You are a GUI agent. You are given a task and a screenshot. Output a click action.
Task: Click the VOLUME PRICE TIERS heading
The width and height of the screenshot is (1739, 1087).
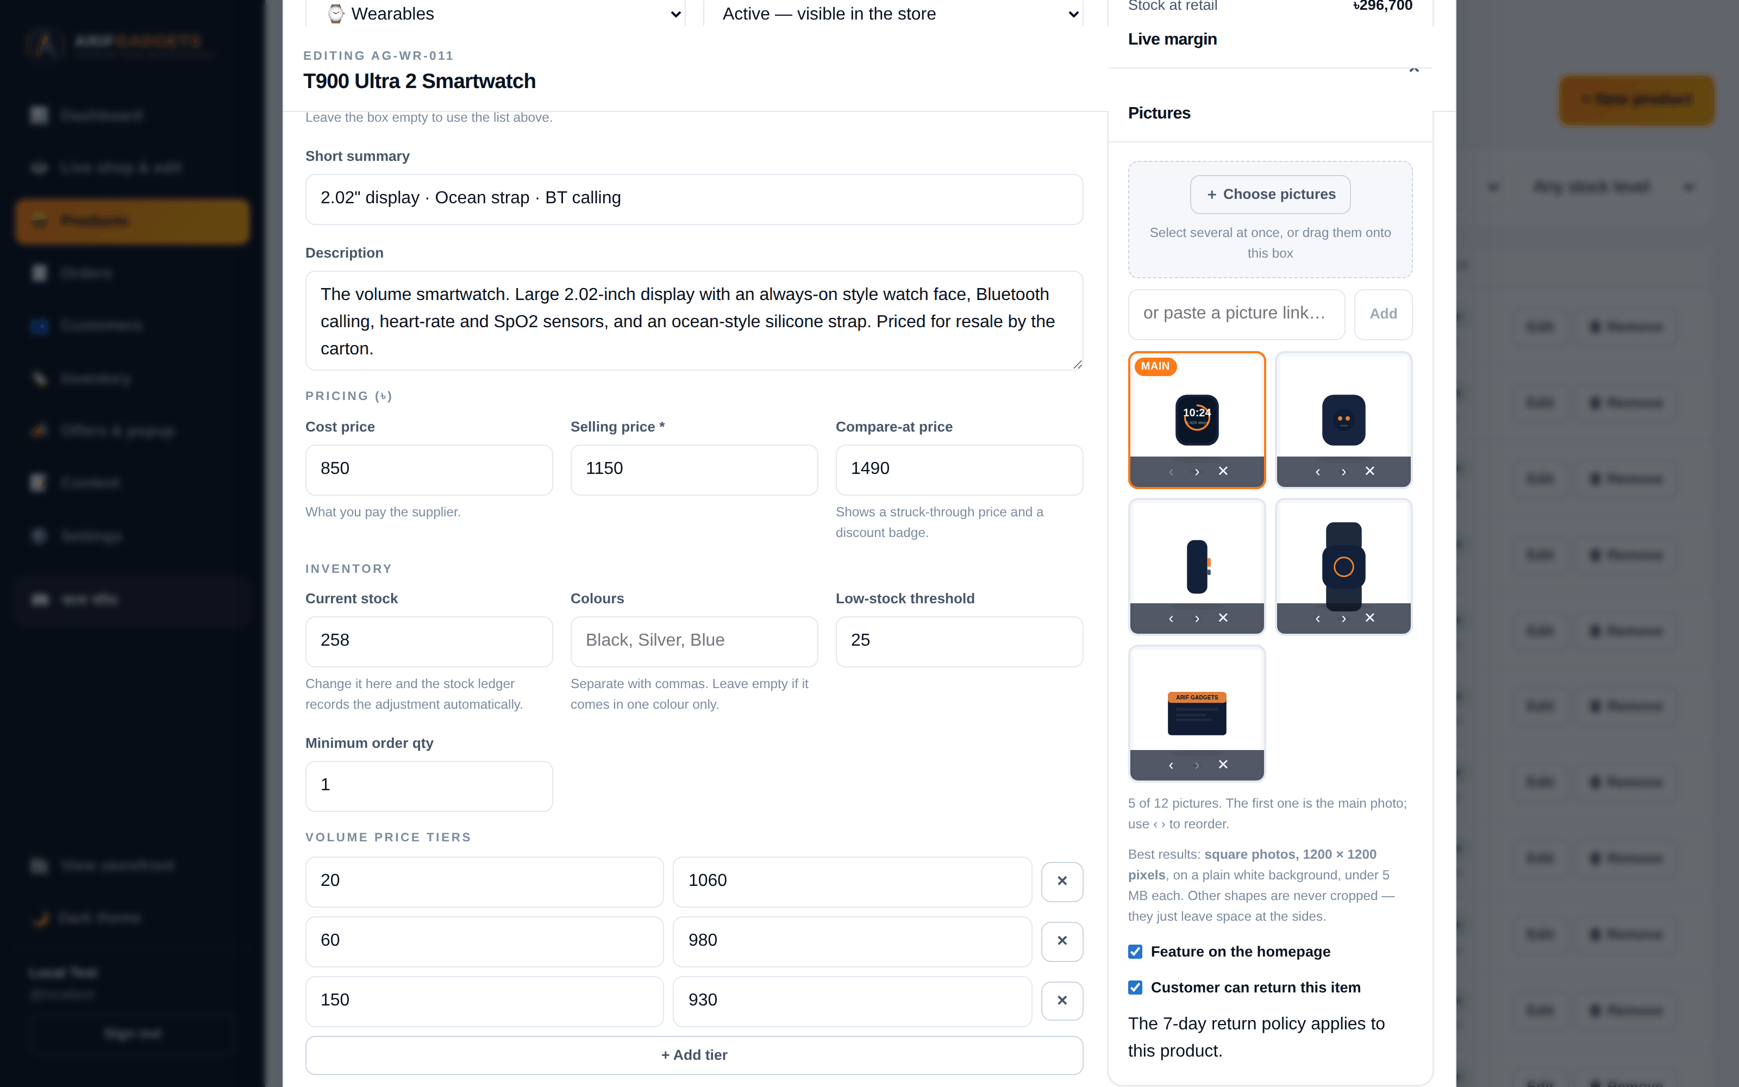(x=388, y=837)
